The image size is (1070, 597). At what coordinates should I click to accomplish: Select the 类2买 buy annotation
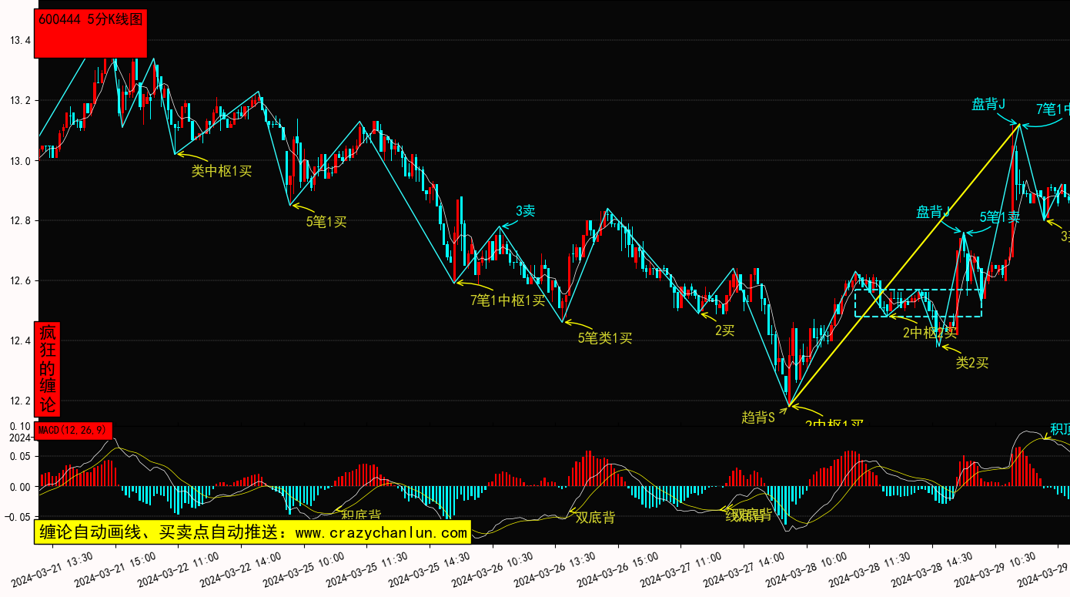click(x=971, y=362)
